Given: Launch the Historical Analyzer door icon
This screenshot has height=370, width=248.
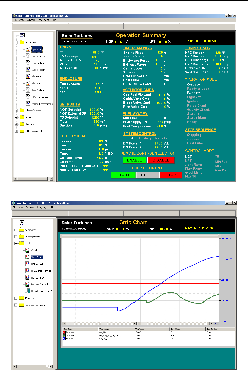Looking at the screenshot, I should [x=28, y=291].
